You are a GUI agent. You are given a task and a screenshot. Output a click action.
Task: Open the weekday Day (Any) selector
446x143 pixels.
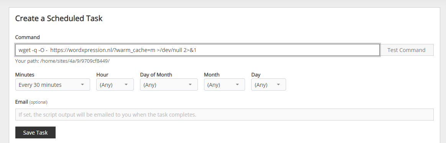(268, 84)
